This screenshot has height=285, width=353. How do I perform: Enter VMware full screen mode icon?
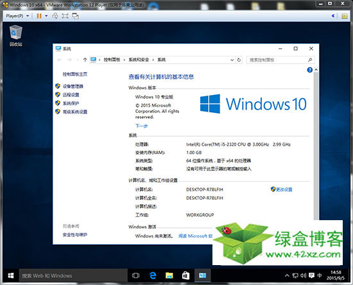tap(65, 16)
